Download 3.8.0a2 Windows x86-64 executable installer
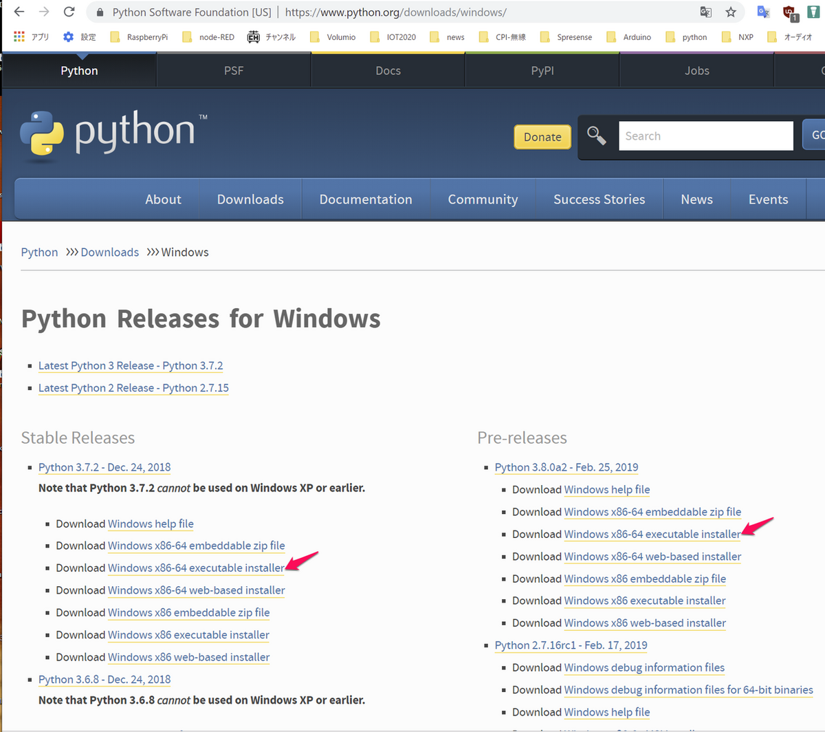Viewport: 825px width, 732px height. click(652, 534)
